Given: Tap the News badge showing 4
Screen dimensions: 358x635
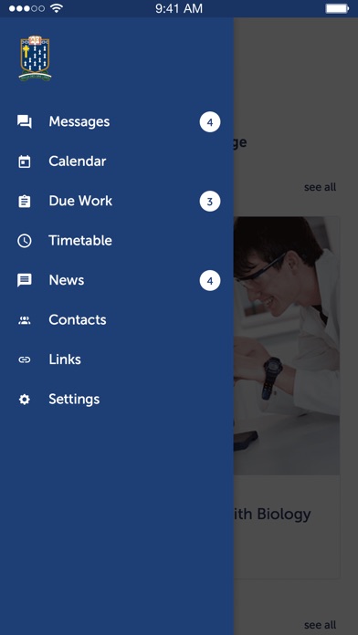Looking at the screenshot, I should pyautogui.click(x=210, y=281).
